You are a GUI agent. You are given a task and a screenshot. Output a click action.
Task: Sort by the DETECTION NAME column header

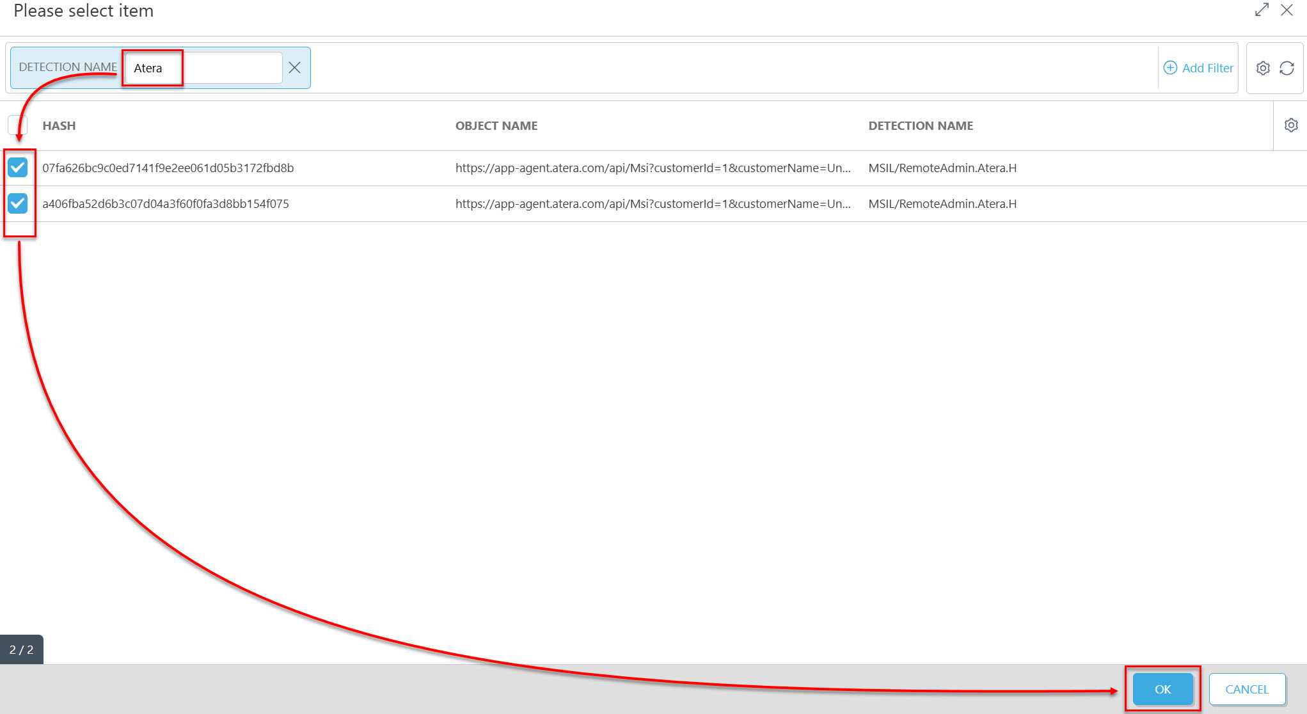click(x=921, y=126)
